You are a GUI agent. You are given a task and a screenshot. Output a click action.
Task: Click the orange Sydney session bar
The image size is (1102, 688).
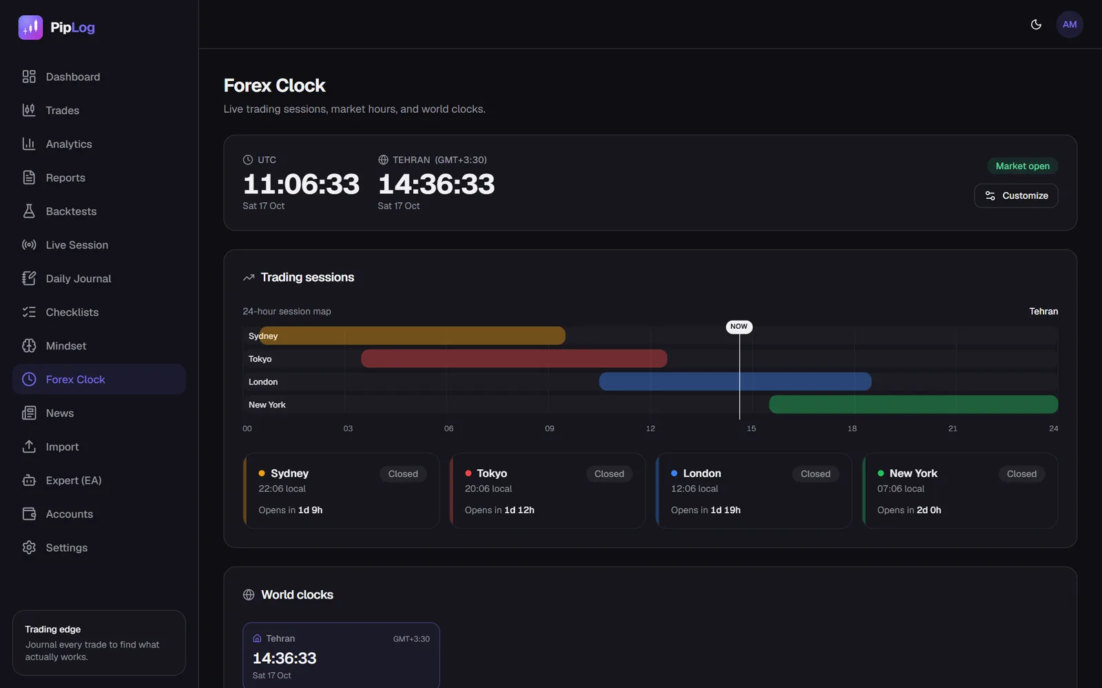click(412, 336)
